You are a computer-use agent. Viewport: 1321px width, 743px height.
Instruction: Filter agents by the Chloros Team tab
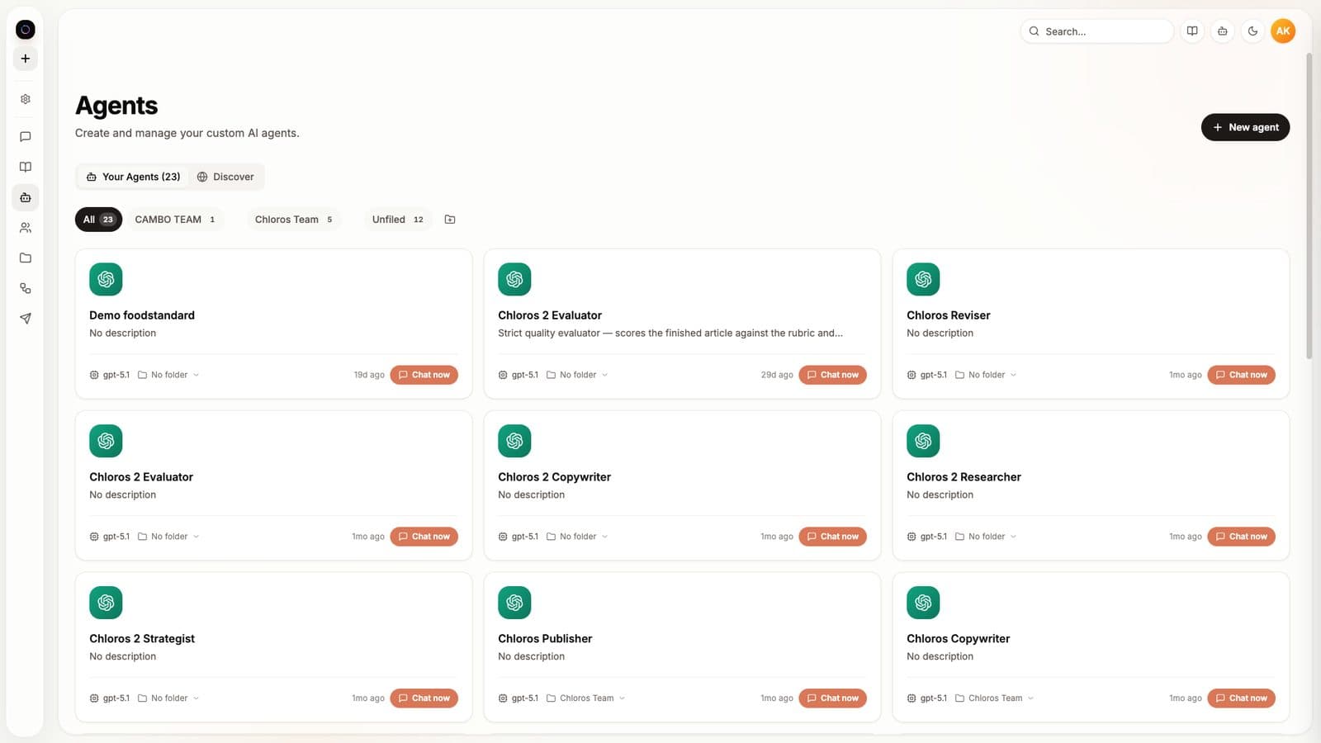pos(294,220)
